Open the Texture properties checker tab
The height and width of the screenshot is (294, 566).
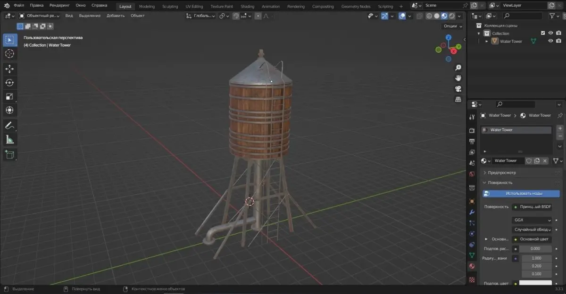point(472,279)
